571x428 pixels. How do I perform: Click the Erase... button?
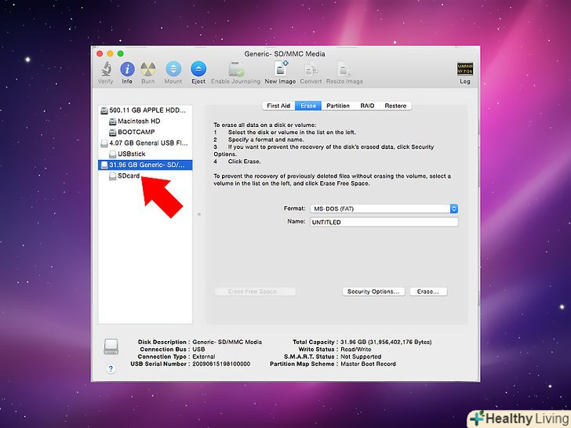[428, 292]
